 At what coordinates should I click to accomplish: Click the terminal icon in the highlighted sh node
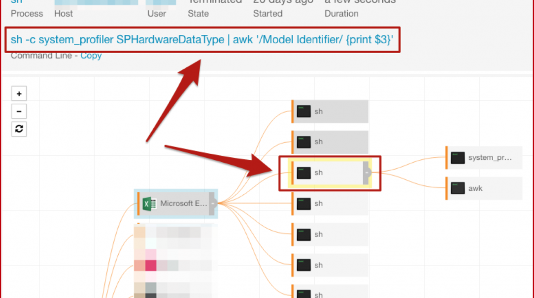pos(304,173)
